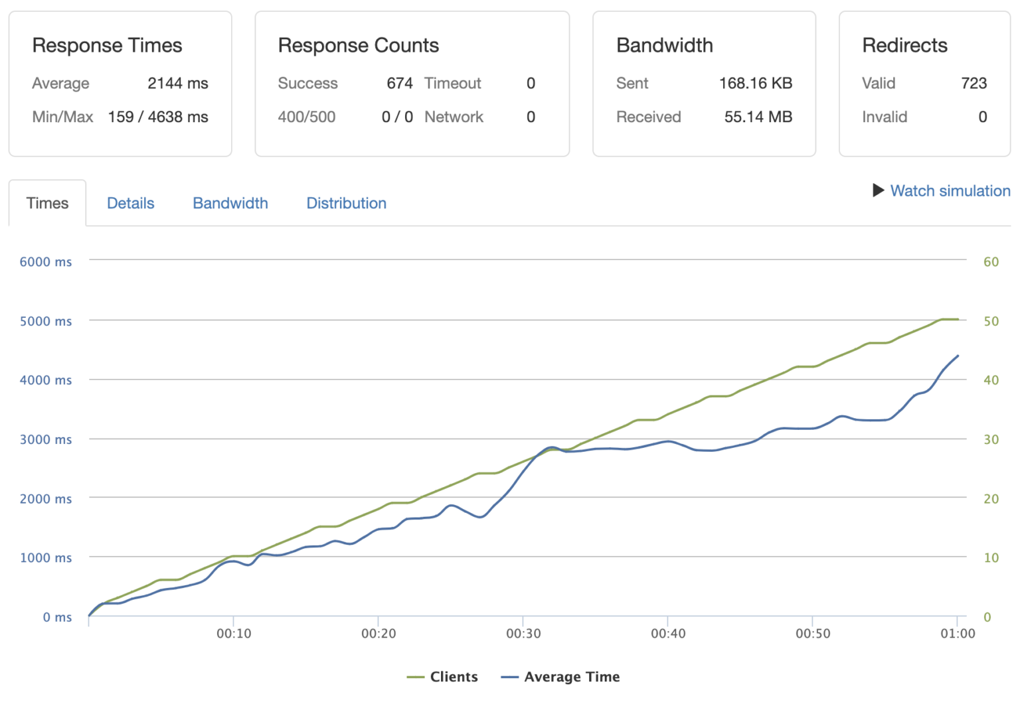
Task: Click the 00:30 mark on the time axis
Action: [525, 634]
